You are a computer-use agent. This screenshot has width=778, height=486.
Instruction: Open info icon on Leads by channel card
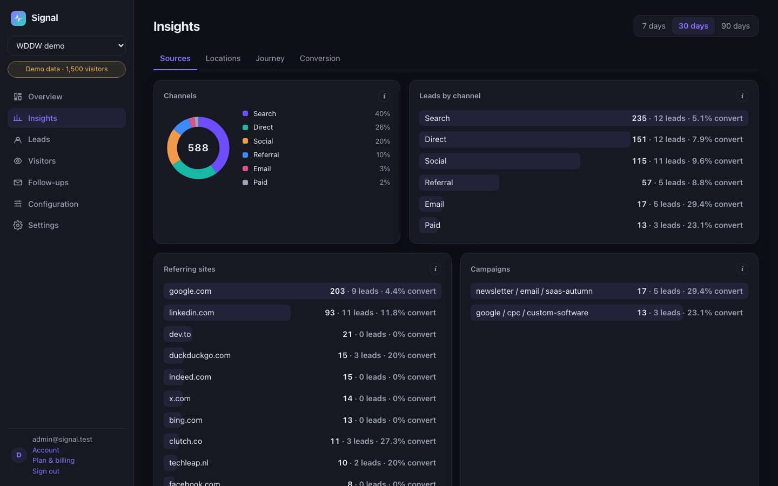(742, 96)
